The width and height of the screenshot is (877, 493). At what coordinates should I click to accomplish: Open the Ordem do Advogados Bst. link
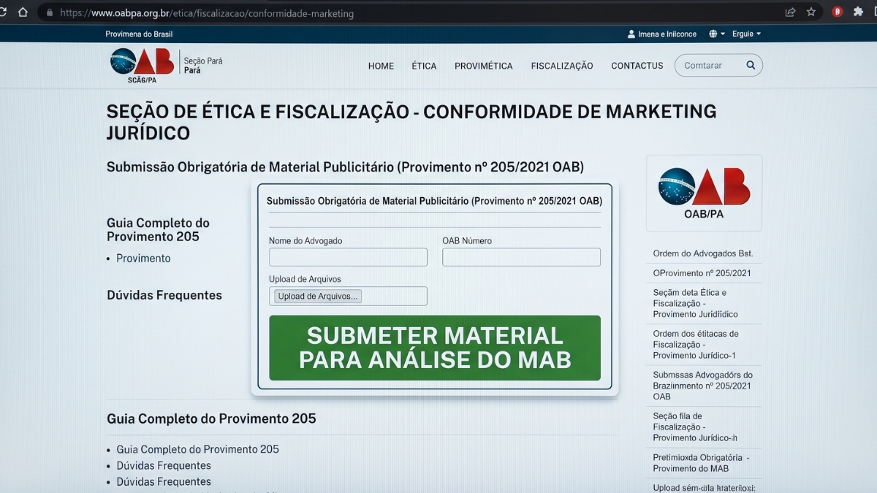coord(703,253)
